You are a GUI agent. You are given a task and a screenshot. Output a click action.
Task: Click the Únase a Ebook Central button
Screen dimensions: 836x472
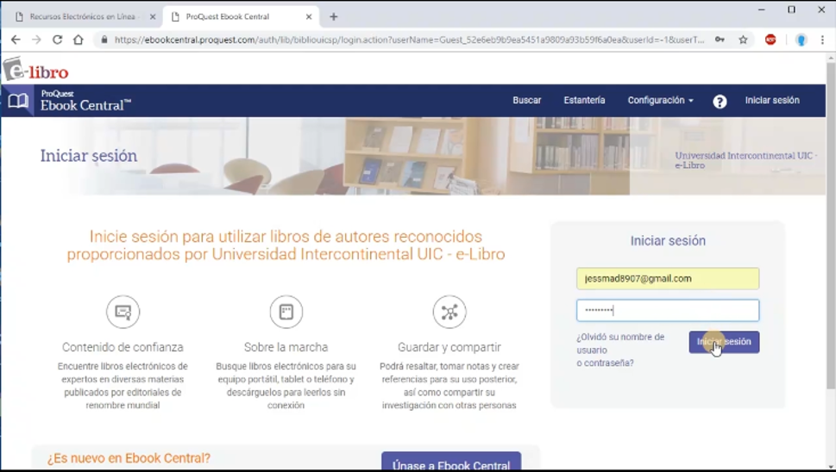click(450, 463)
